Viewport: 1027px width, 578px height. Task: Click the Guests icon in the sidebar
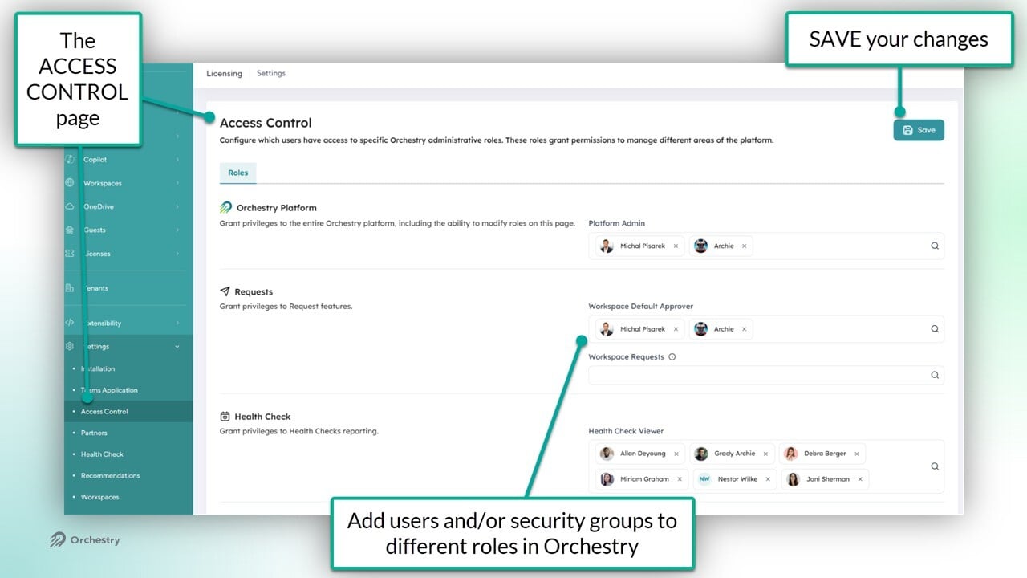(x=70, y=230)
